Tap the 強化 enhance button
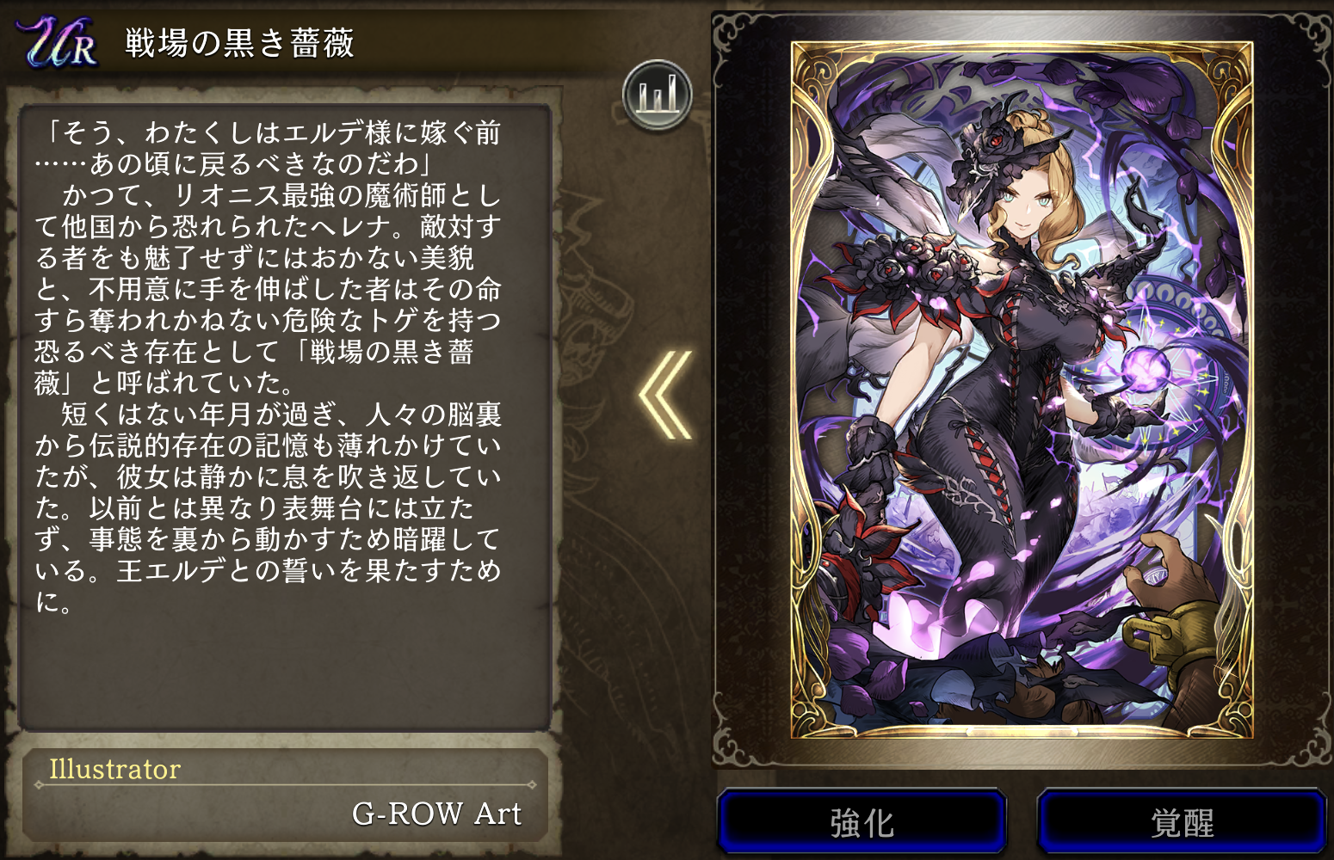The width and height of the screenshot is (1334, 860). click(x=862, y=821)
